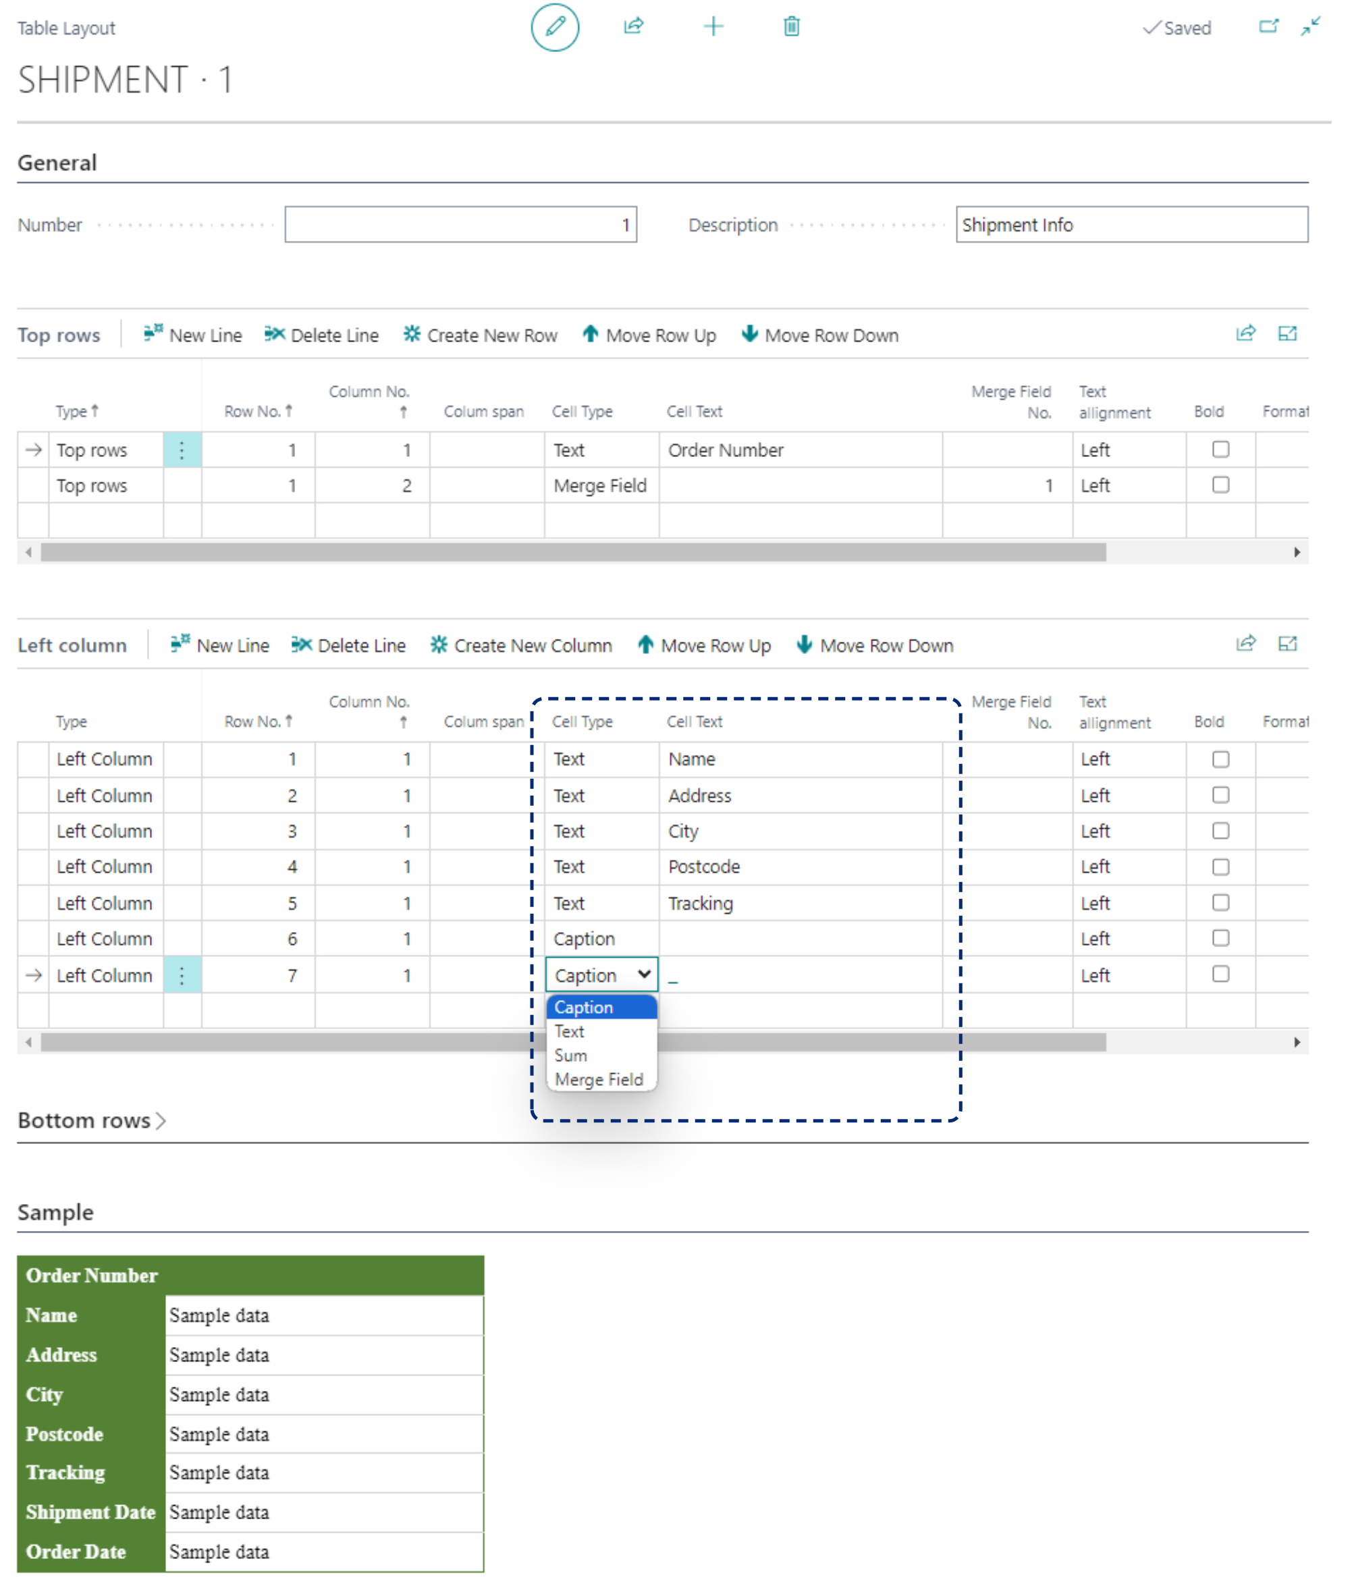Click New Line in Left column toolbar
The image size is (1350, 1586).
pos(219,645)
